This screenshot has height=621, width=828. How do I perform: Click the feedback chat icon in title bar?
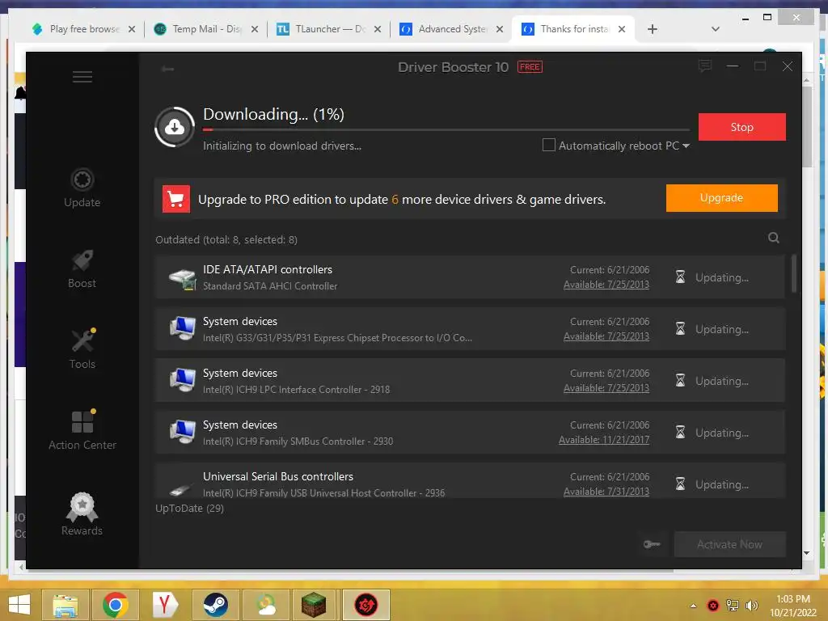(704, 66)
